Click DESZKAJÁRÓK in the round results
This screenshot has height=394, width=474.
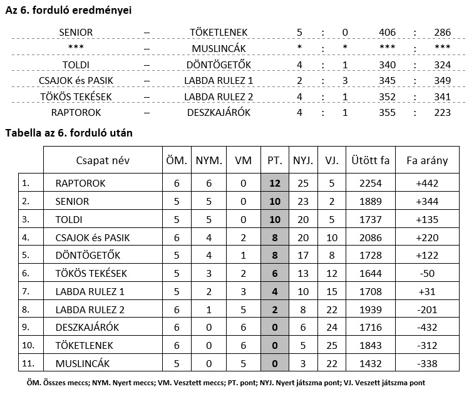tap(219, 112)
